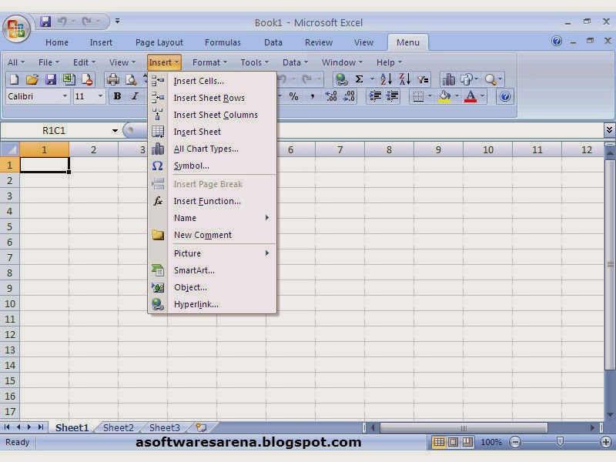Screen dimensions: 616x462
Task: Toggle Italic formatting
Action: coord(135,96)
